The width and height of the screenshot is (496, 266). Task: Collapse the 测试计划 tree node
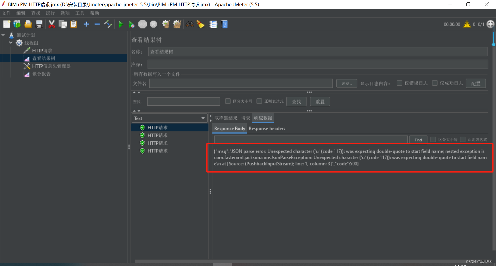(x=3, y=35)
